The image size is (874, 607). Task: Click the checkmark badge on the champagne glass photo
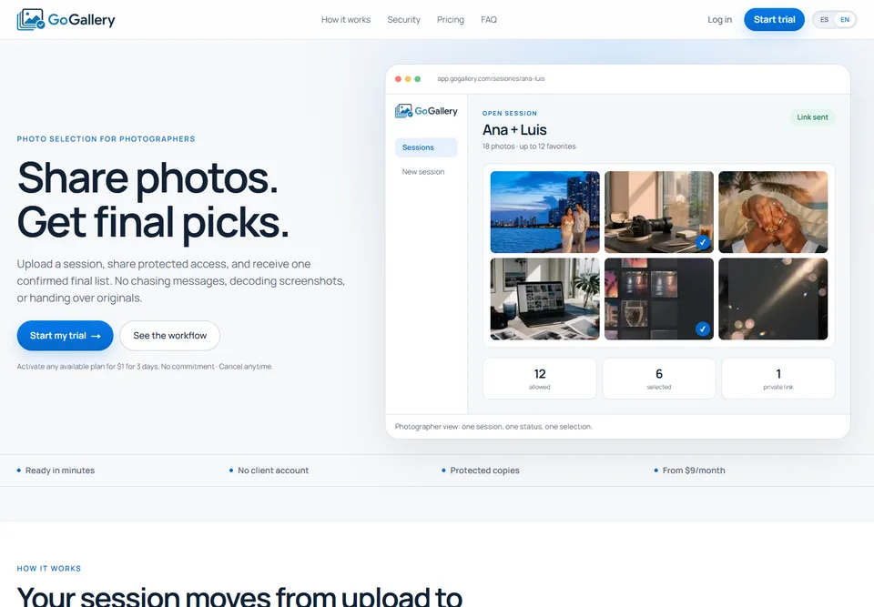click(x=702, y=329)
